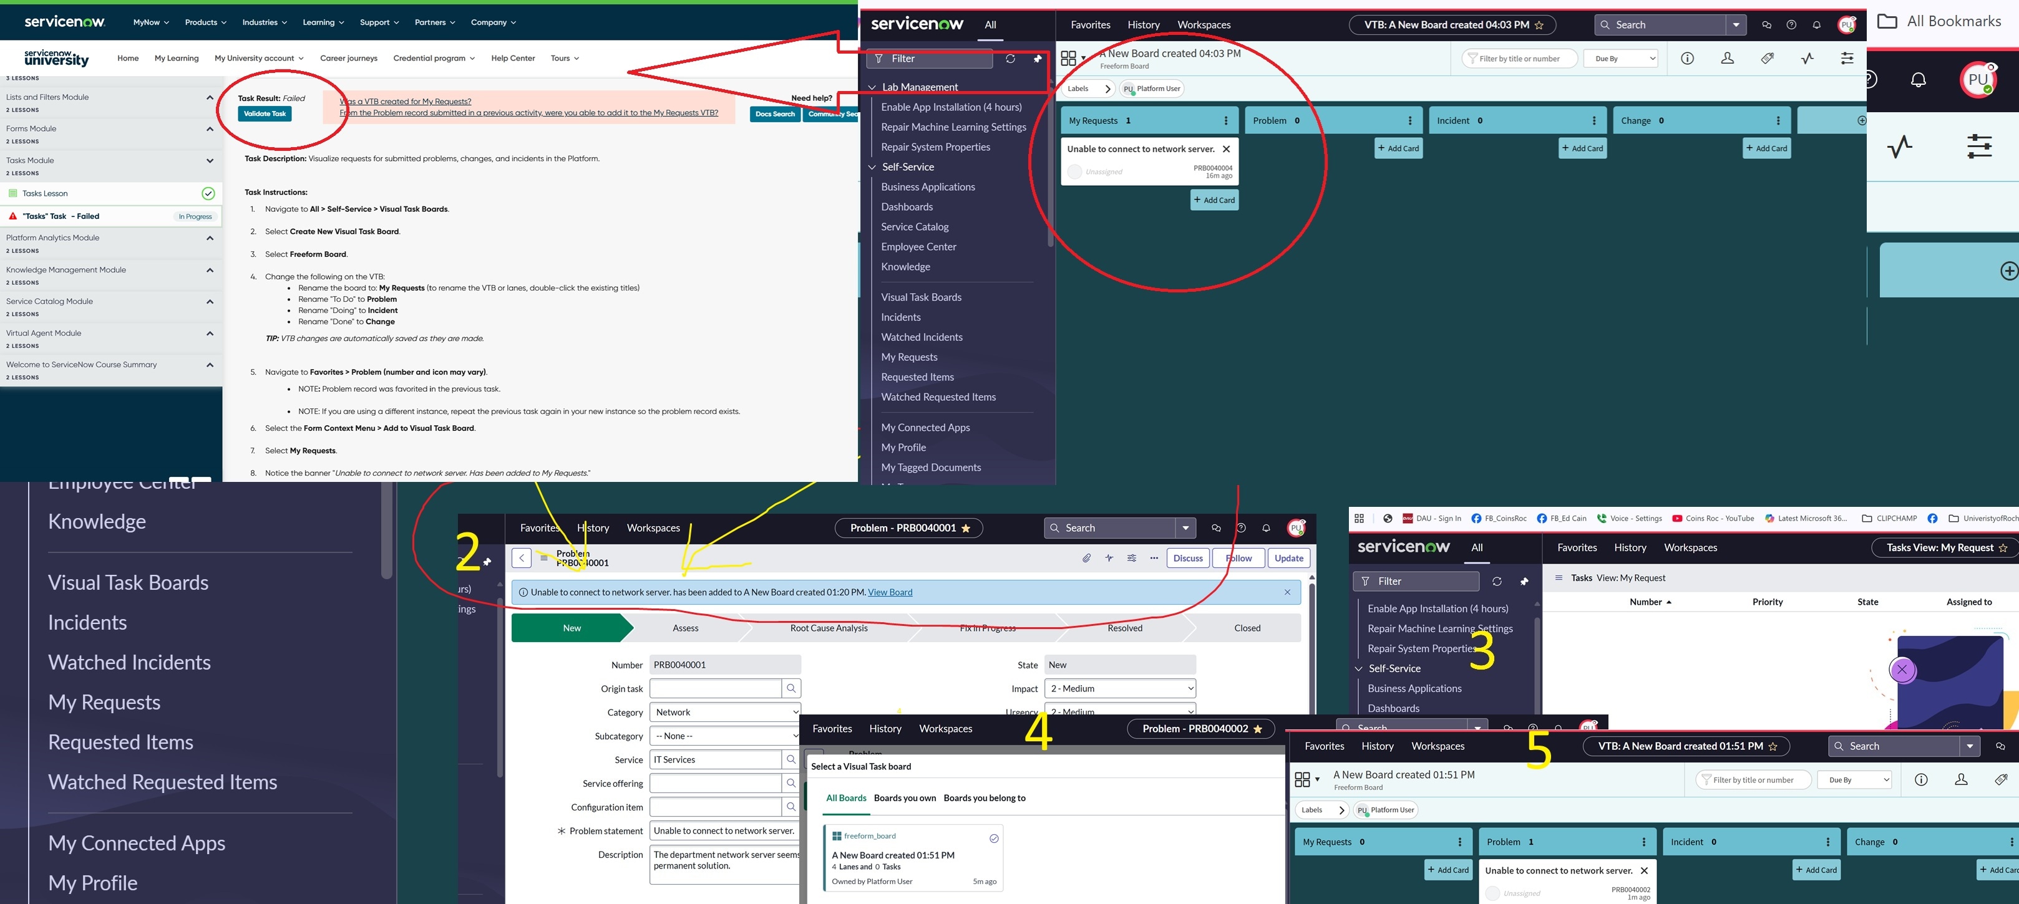Image resolution: width=2019 pixels, height=904 pixels.
Task: Click the Filter by title or number field in 04:03 PM board
Action: point(1519,59)
